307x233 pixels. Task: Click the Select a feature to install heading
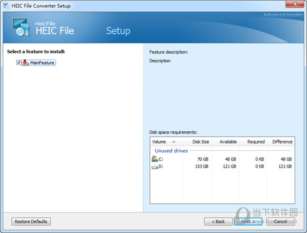[36, 52]
